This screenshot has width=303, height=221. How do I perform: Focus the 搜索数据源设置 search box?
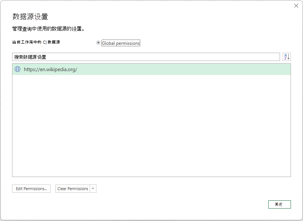(146, 57)
